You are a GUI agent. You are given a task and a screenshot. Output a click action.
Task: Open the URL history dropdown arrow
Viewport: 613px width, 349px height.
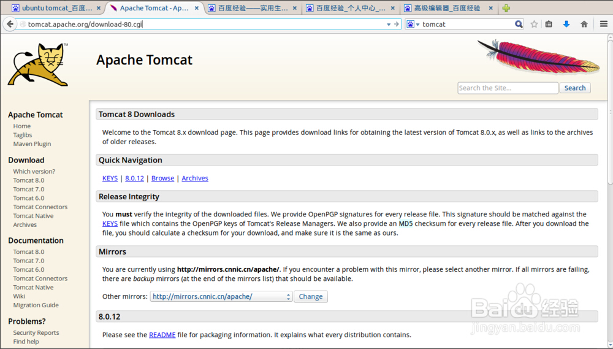389,25
